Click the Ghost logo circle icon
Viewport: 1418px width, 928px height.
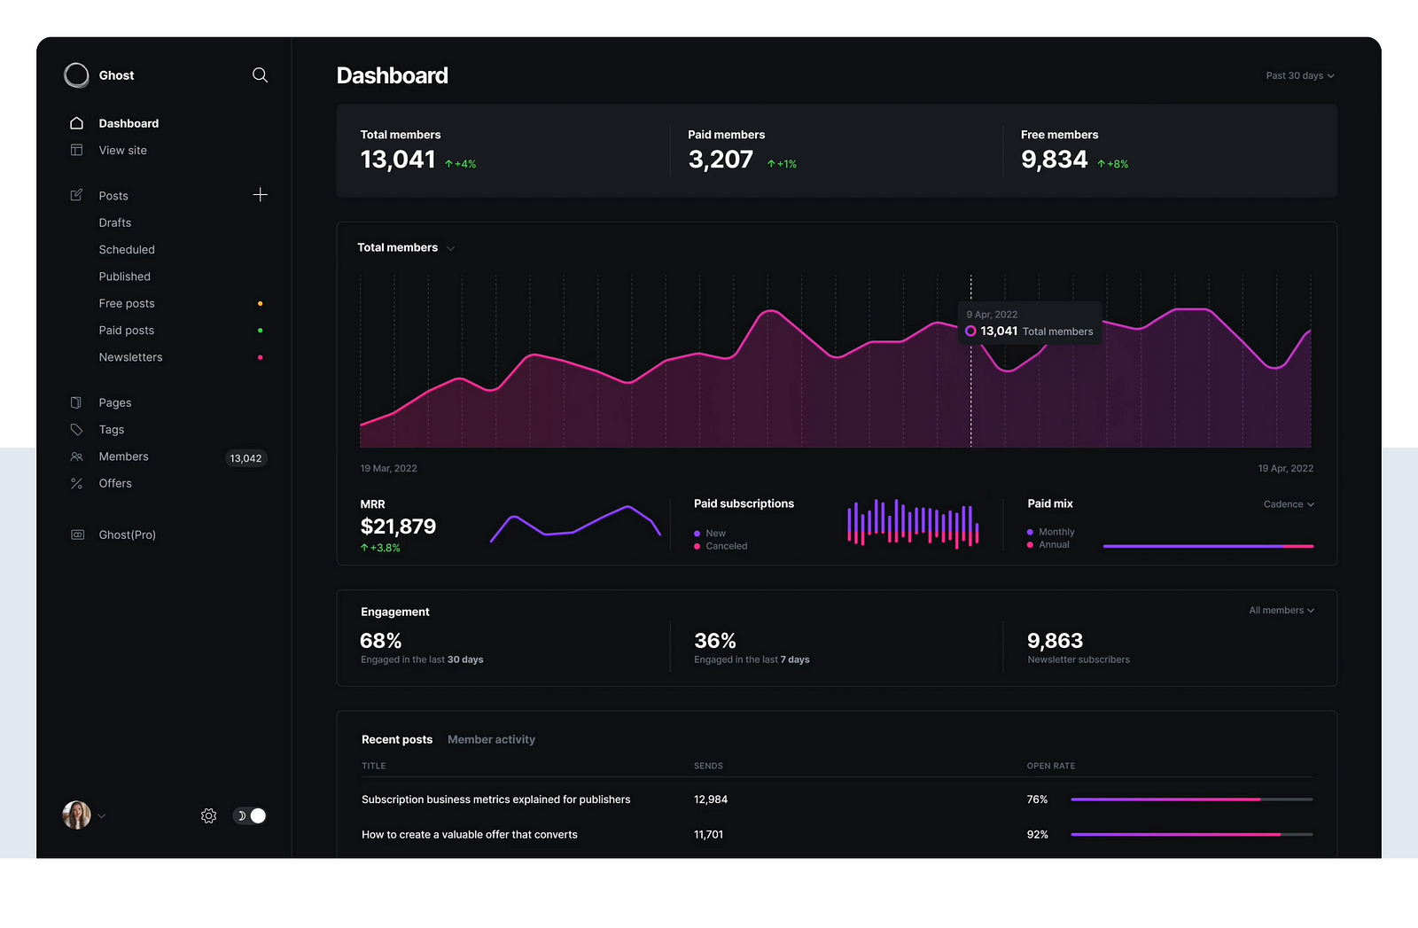[77, 75]
